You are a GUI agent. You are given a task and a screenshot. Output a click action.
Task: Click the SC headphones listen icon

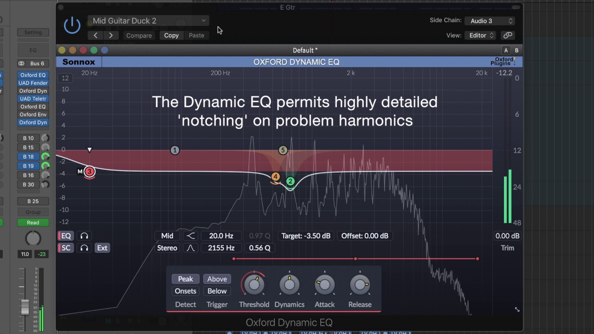(x=84, y=248)
